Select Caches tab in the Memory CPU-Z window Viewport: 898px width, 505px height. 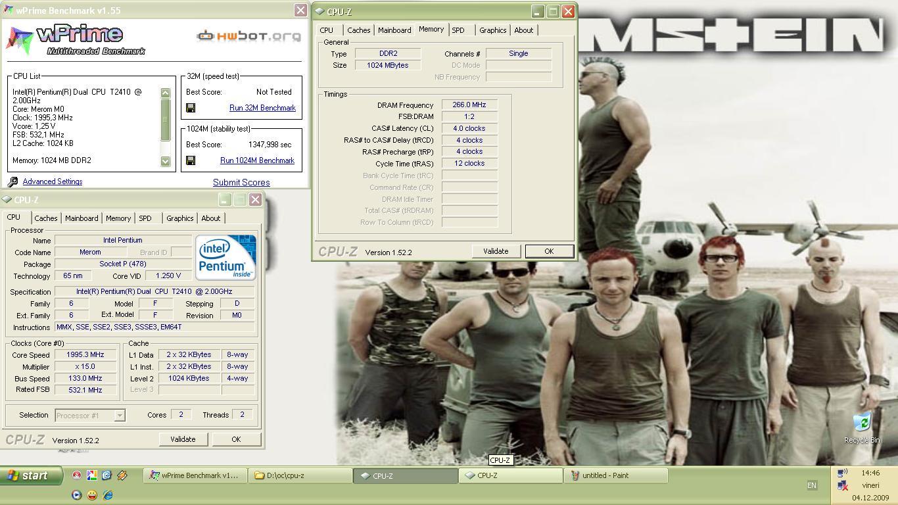[359, 30]
